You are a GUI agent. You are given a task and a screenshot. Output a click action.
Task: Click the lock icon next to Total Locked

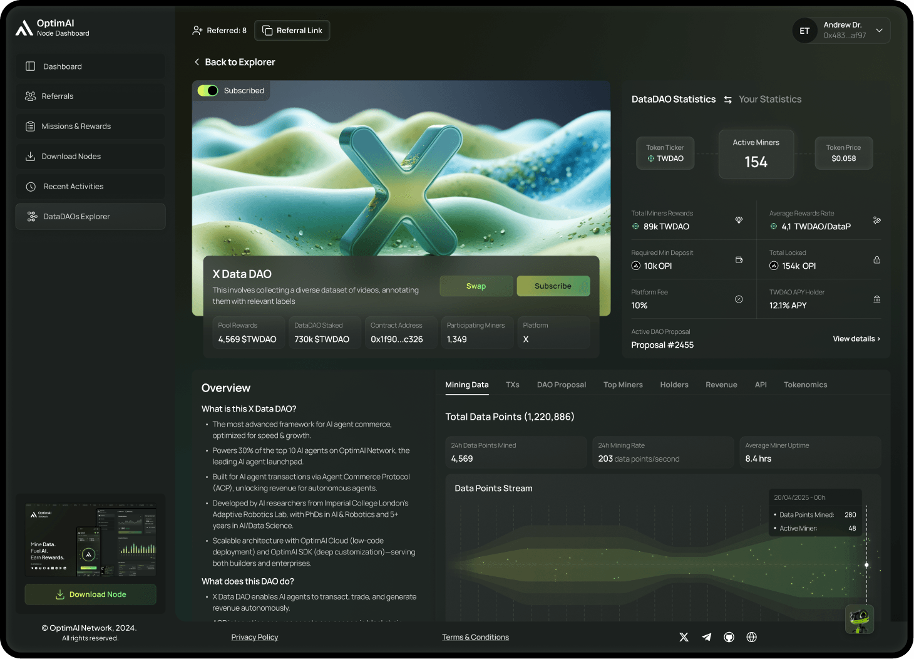click(x=876, y=260)
